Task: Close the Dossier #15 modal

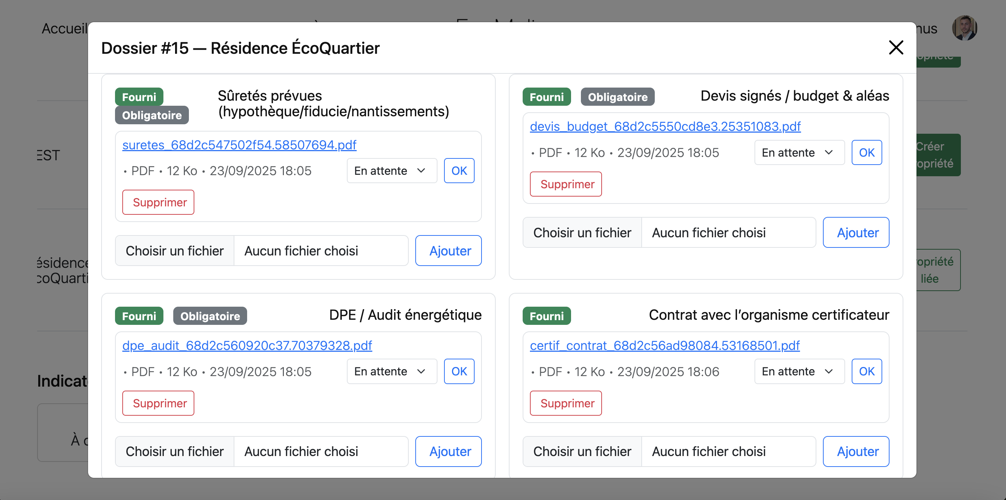Action: (x=895, y=48)
